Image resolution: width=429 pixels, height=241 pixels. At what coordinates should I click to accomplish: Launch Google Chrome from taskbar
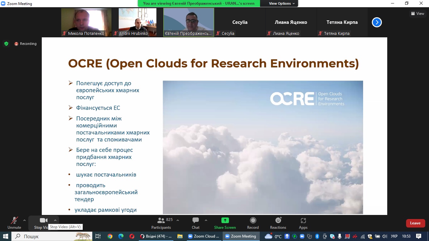pyautogui.click(x=110, y=236)
